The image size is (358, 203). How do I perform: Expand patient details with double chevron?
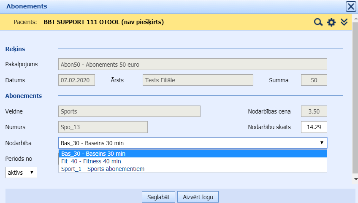(x=344, y=22)
